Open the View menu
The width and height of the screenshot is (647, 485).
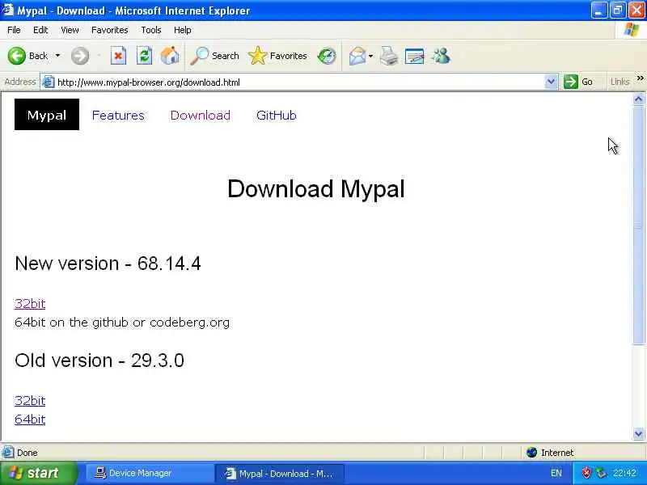click(x=70, y=30)
